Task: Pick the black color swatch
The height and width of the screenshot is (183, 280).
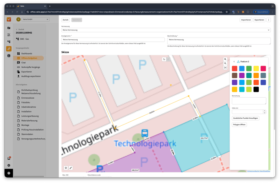Action: pos(256,89)
